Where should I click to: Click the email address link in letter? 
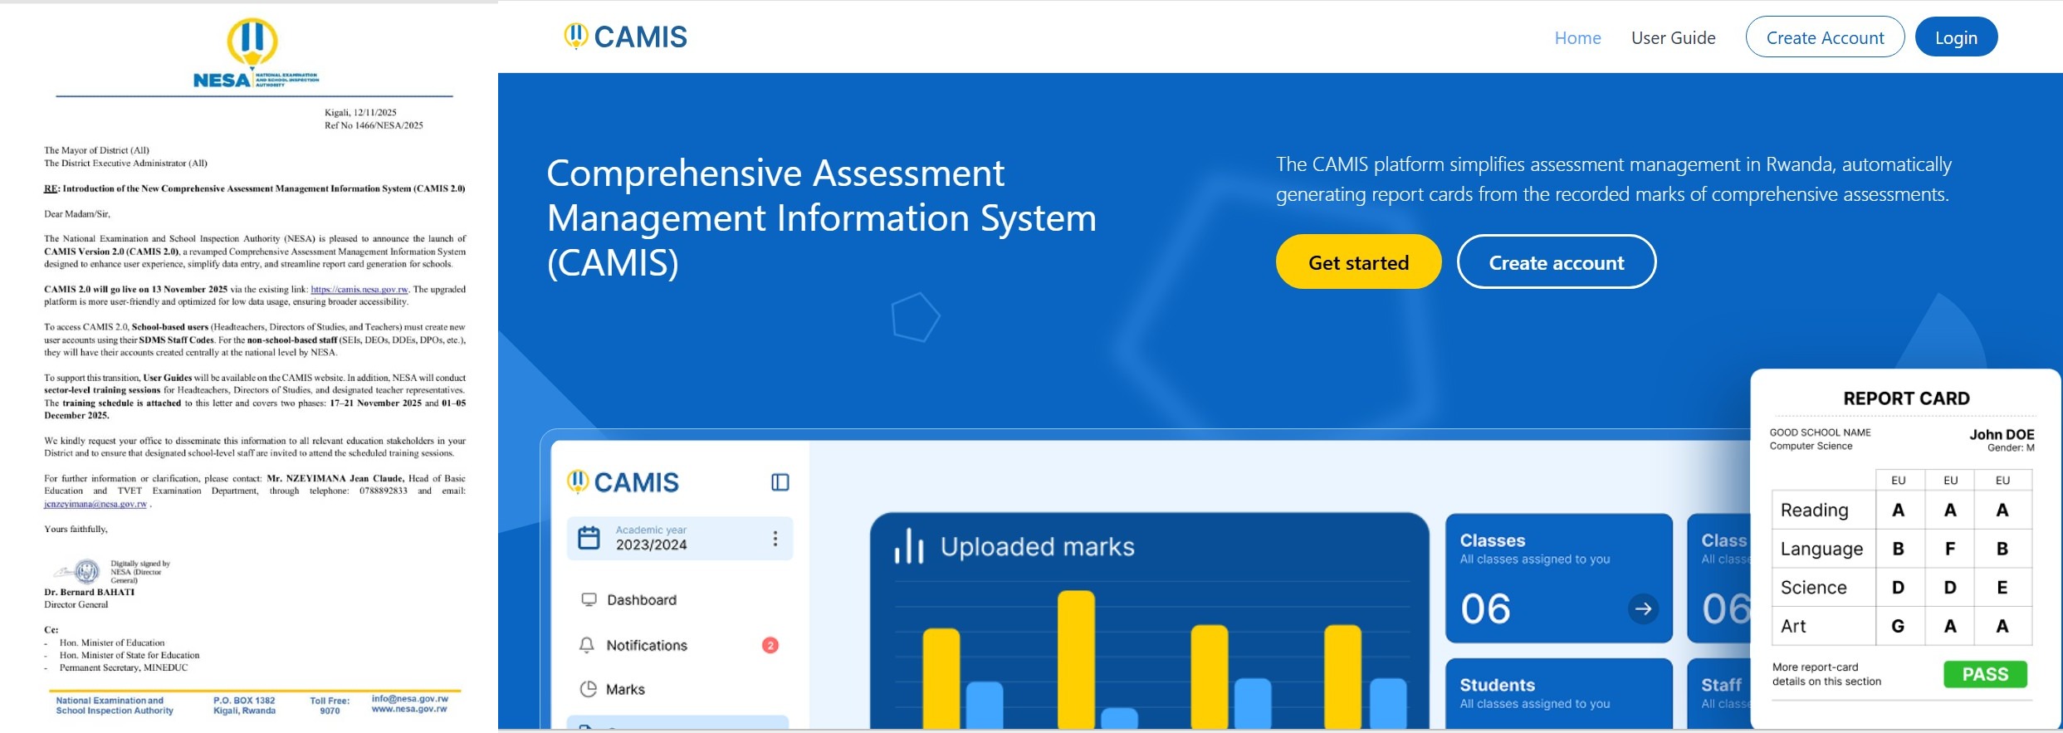pos(95,504)
